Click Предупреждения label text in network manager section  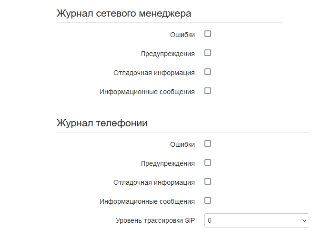(x=167, y=54)
